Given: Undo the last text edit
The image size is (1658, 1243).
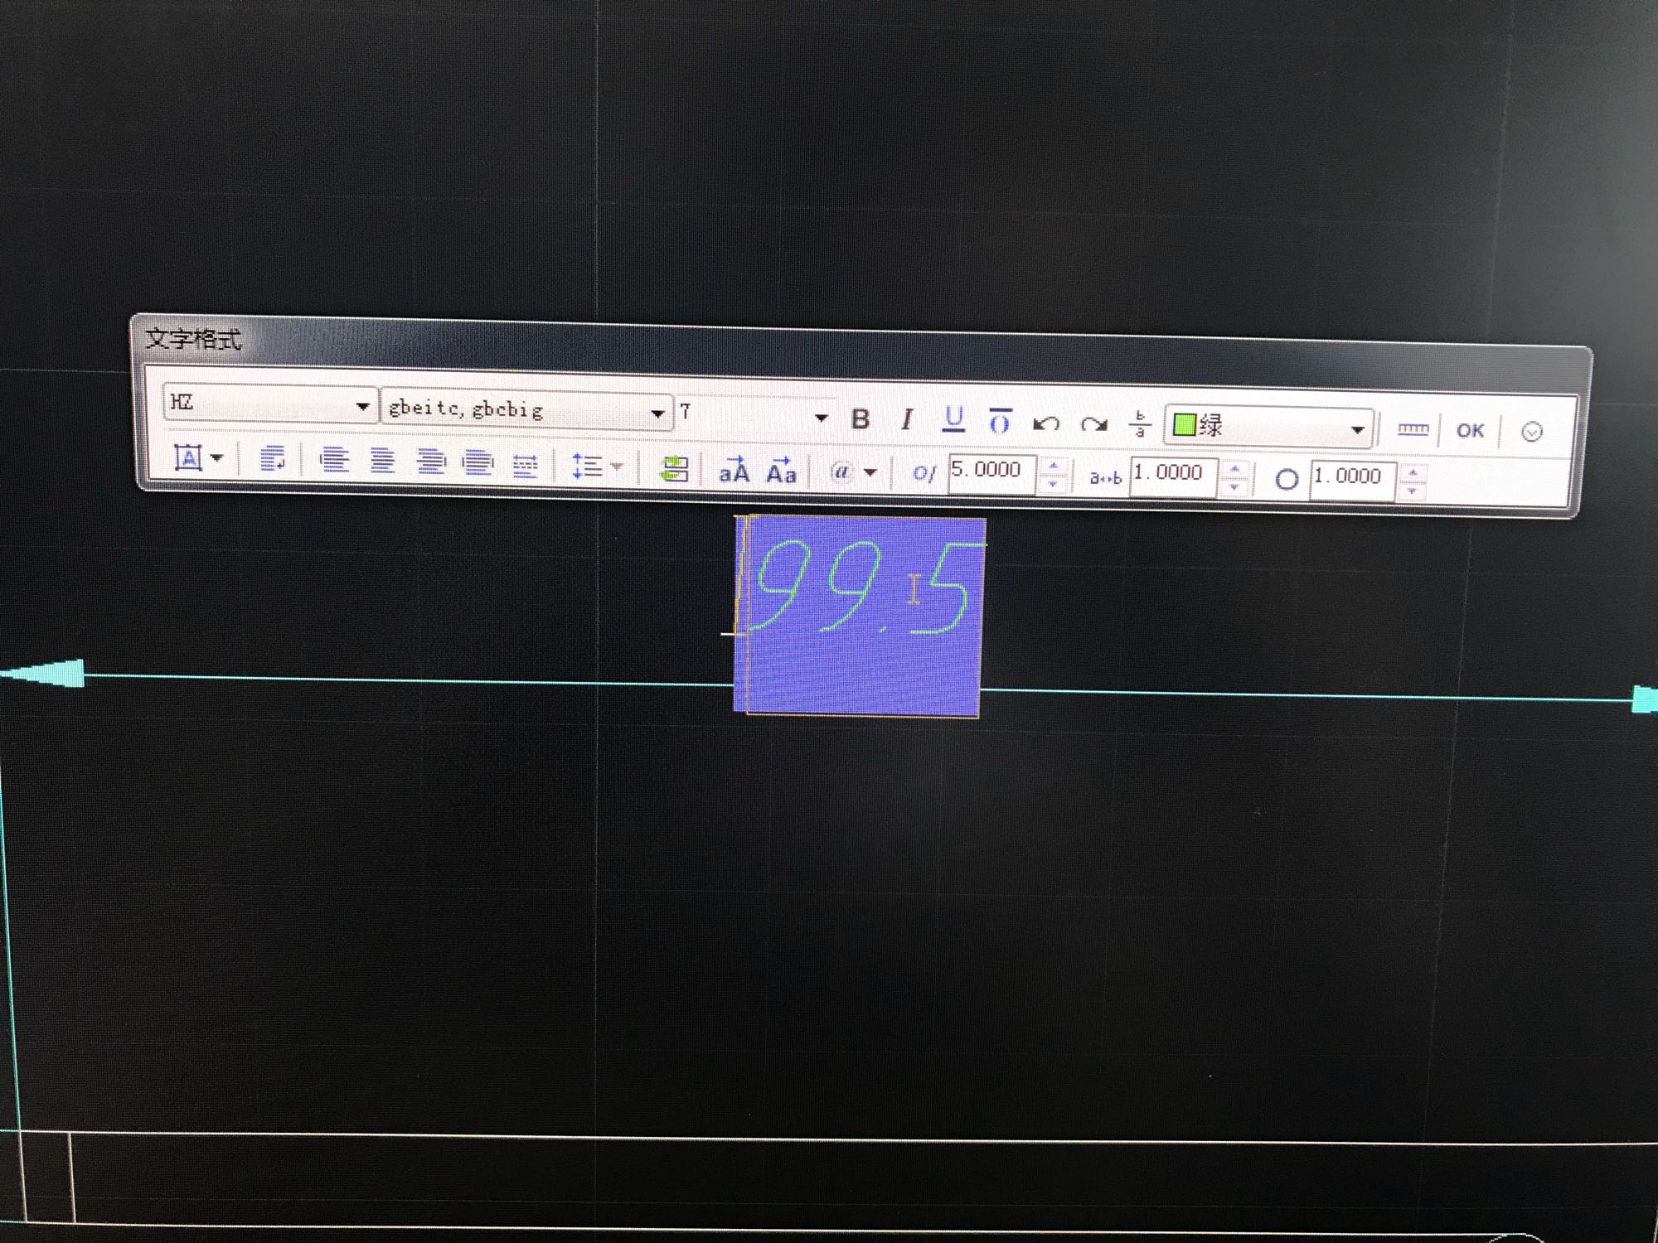Looking at the screenshot, I should pos(1045,424).
